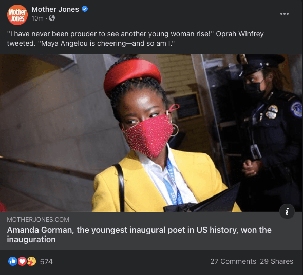This screenshot has height=275, width=303.
Task: Click the blue verified badge checkmark
Action: 85,9
